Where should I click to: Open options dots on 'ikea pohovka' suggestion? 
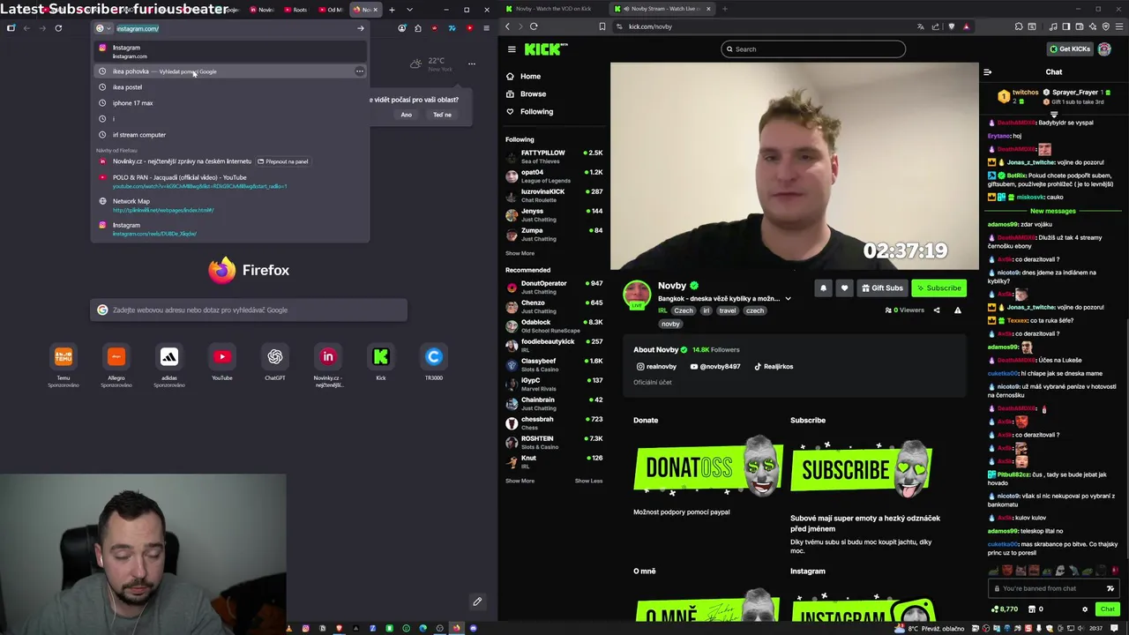[359, 71]
